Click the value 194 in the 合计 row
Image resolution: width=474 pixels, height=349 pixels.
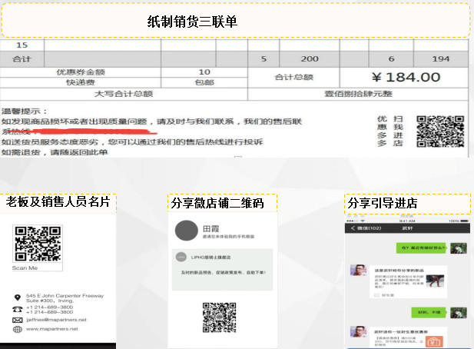click(x=441, y=59)
